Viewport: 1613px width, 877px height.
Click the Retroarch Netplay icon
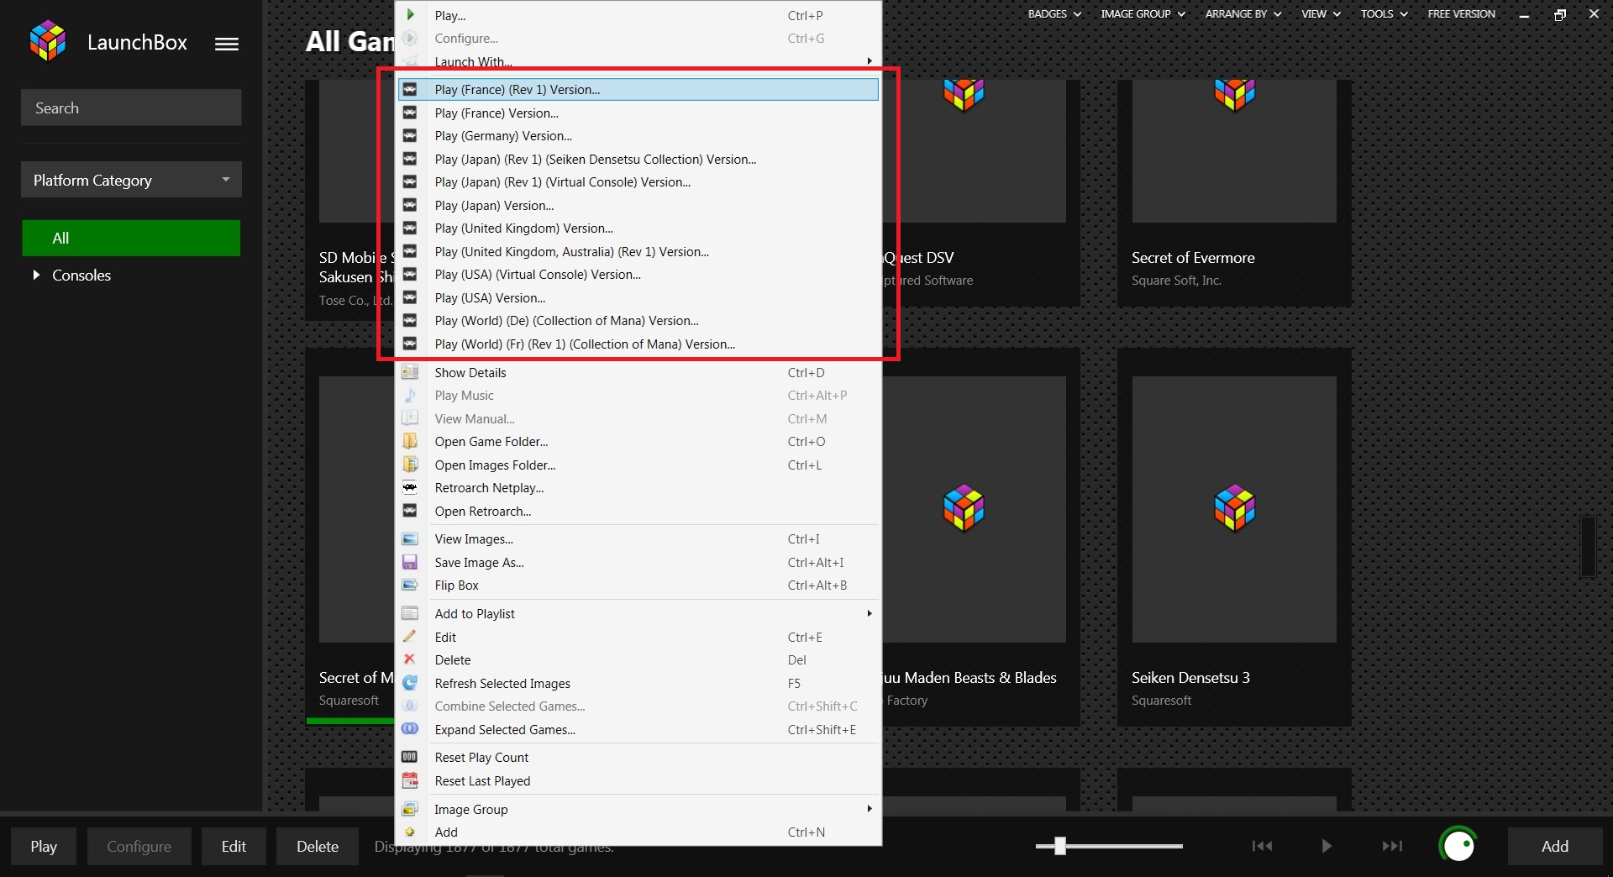click(x=410, y=487)
